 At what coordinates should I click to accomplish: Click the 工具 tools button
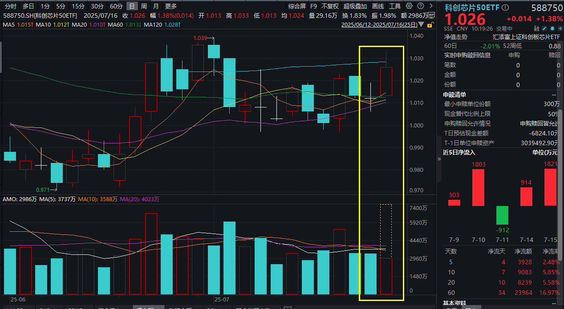(x=394, y=6)
